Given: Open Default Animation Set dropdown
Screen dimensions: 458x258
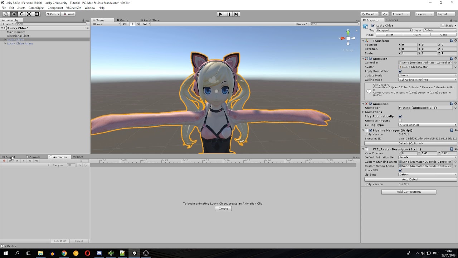Looking at the screenshot, I should pyautogui.click(x=428, y=157).
